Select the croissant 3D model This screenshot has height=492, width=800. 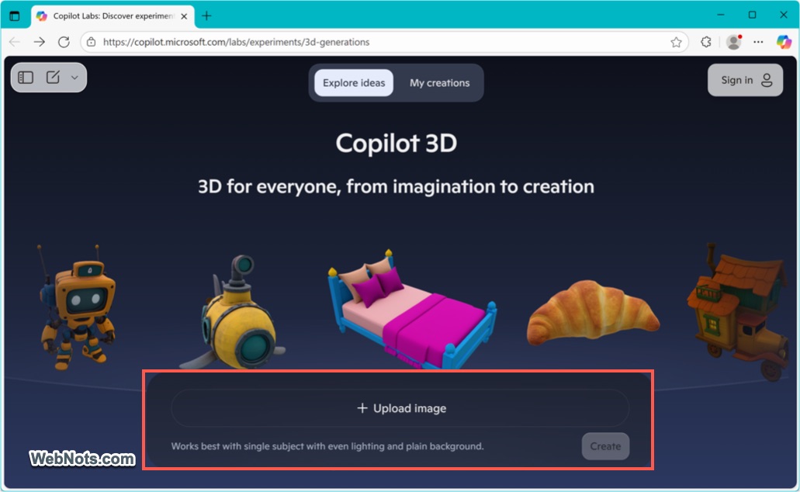pos(593,312)
